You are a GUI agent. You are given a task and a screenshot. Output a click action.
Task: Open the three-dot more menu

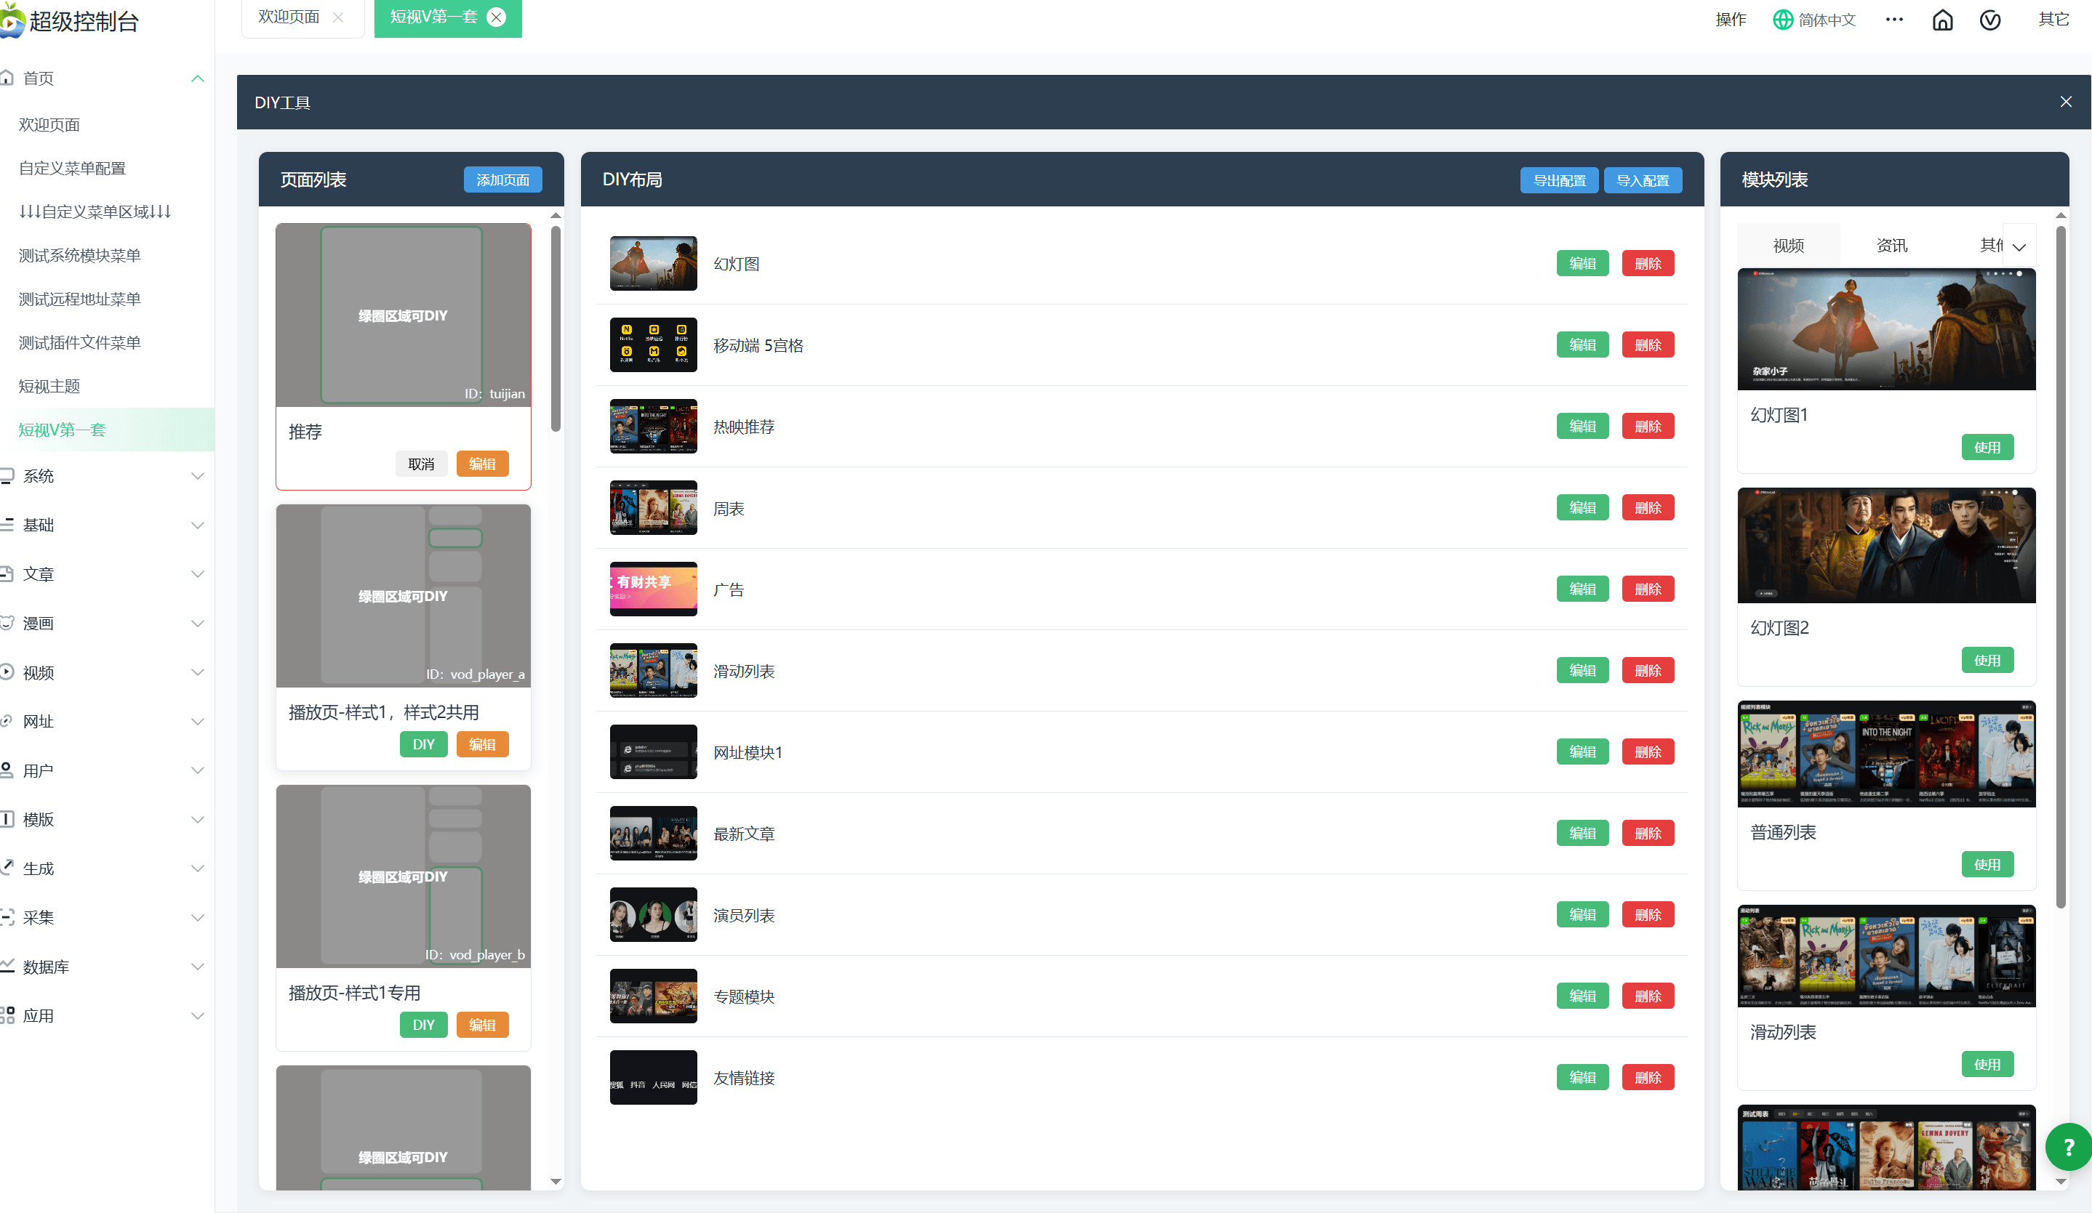point(1894,19)
